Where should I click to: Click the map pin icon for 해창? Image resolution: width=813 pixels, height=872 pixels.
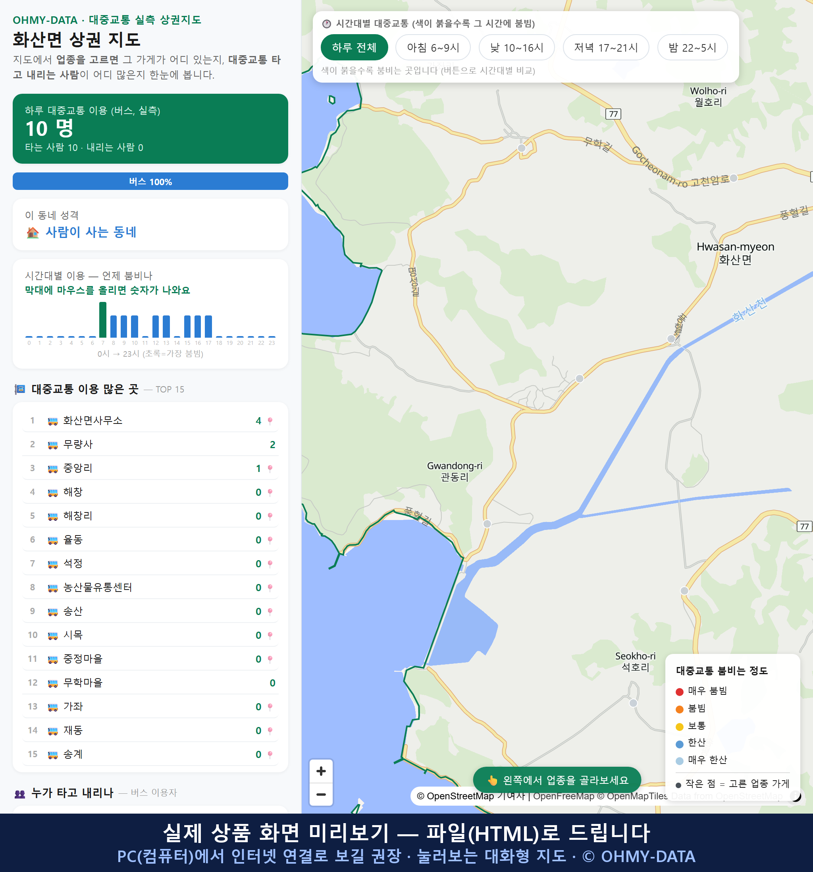(x=270, y=493)
